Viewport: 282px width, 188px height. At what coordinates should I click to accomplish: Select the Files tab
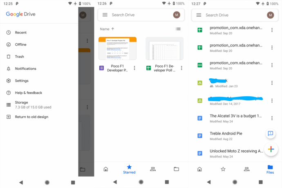(270, 170)
